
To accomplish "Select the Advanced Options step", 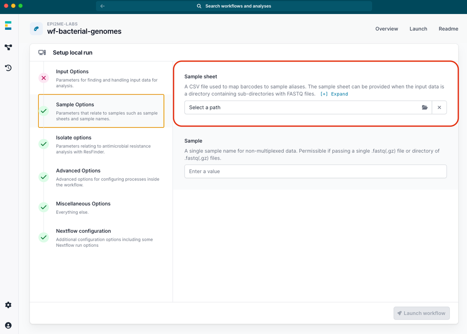I will (x=101, y=177).
